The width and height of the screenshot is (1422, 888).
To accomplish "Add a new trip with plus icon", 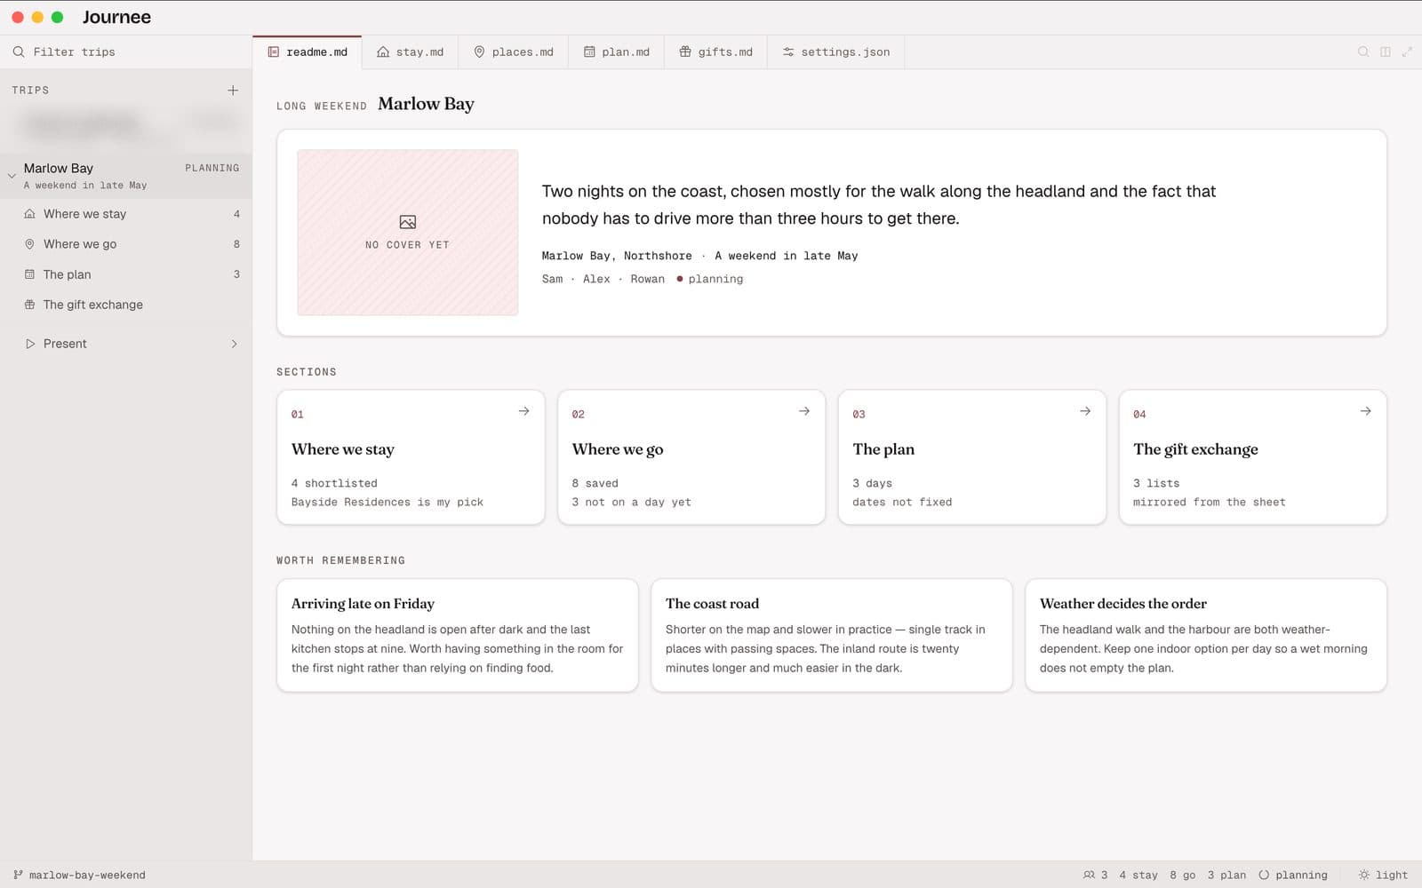I will tap(233, 90).
